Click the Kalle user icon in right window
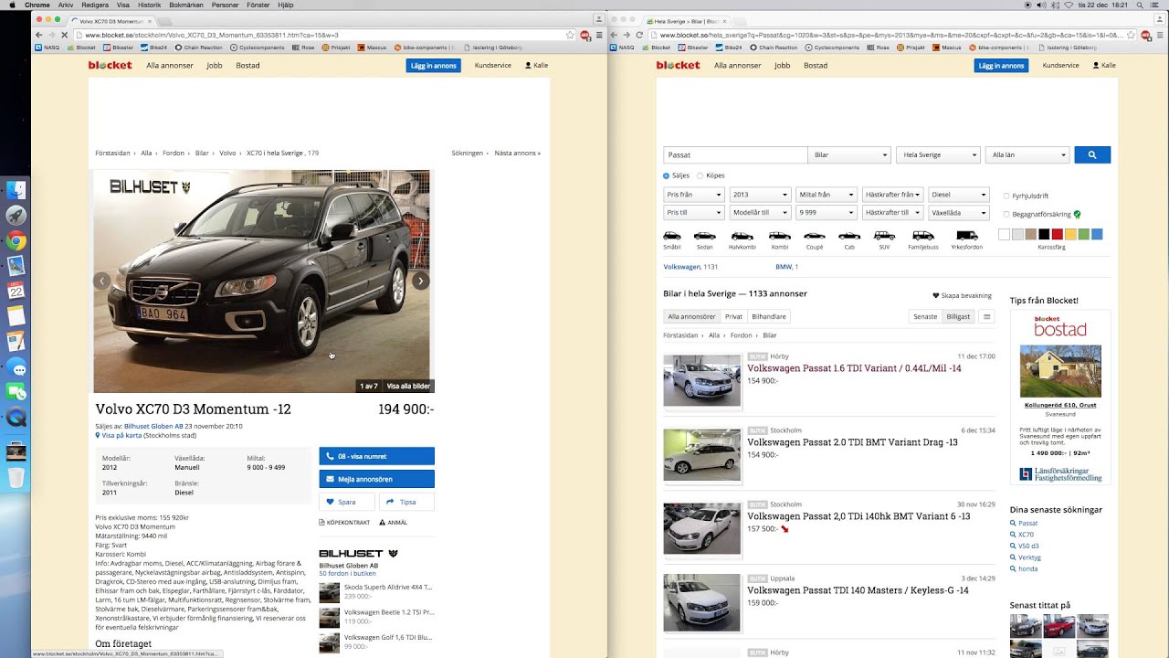Viewport: 1169px width, 658px height. pyautogui.click(x=1097, y=66)
